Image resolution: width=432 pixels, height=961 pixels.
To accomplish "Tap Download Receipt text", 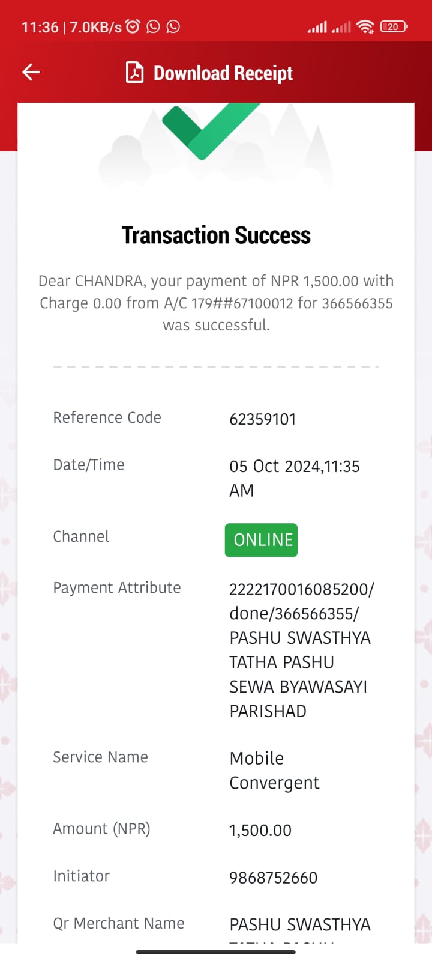I will (223, 73).
